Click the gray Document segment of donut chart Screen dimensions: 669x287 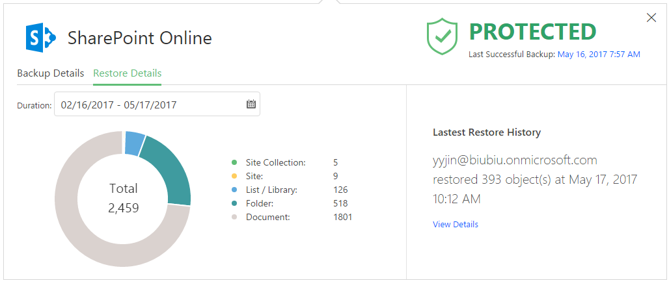(x=85, y=234)
